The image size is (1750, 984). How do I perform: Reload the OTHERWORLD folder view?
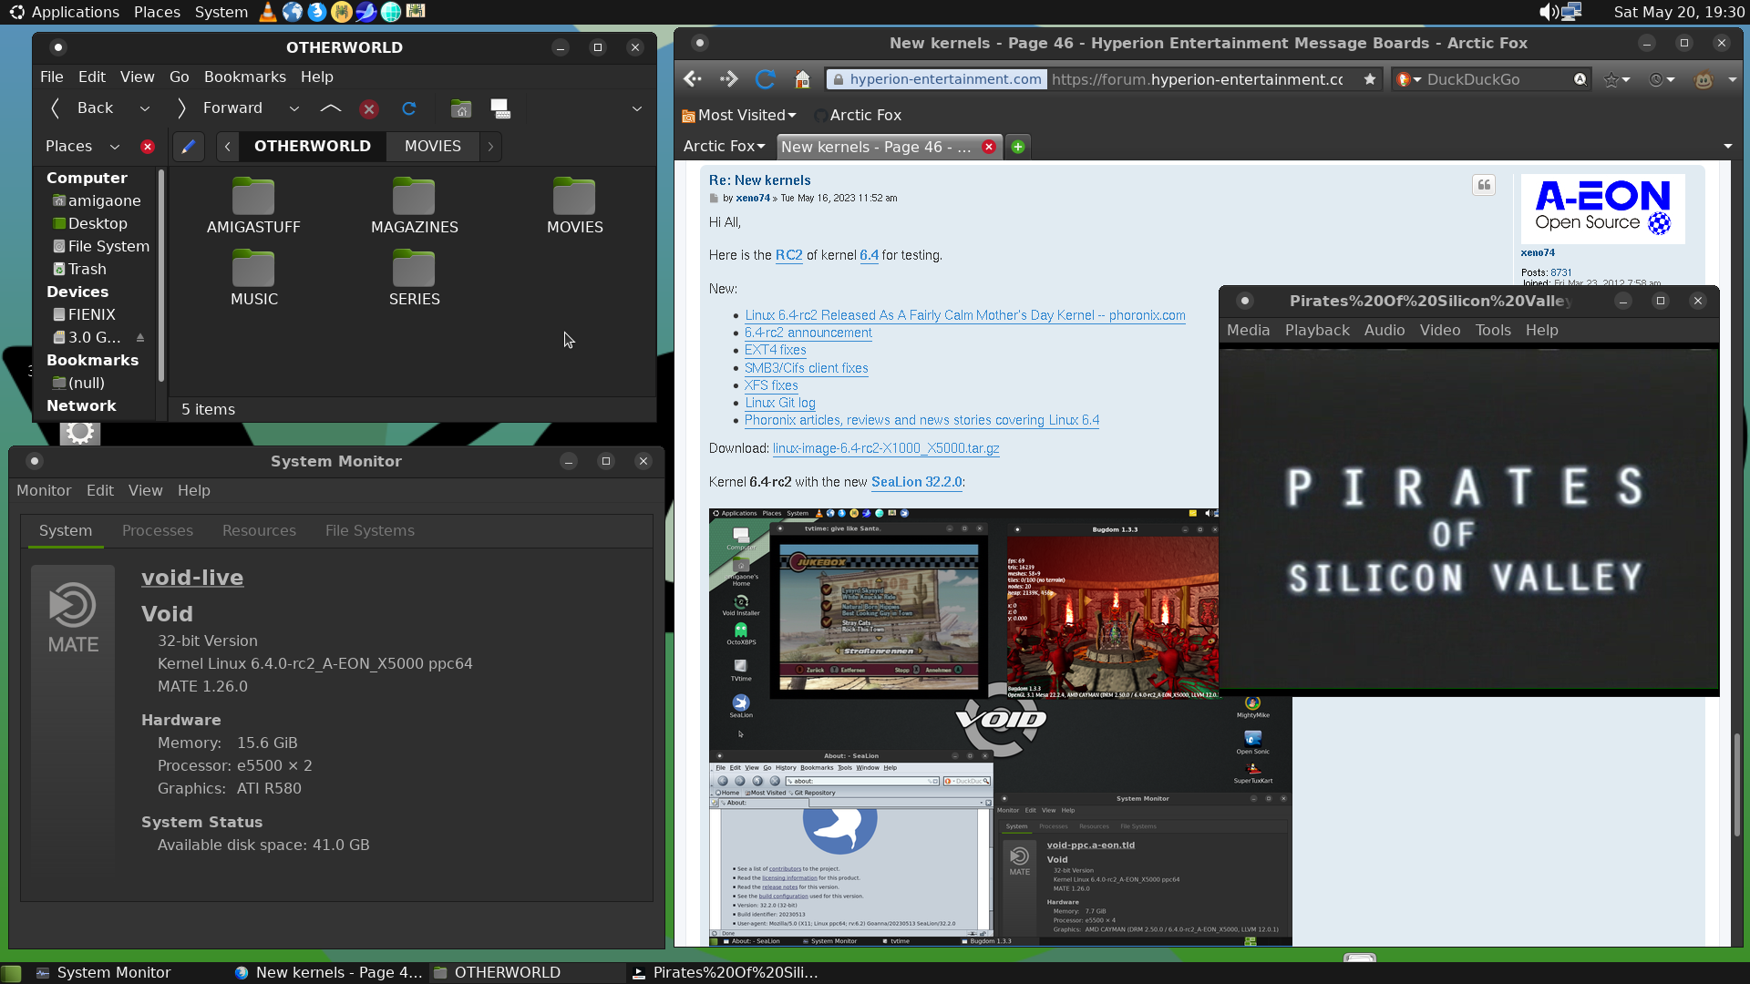click(x=409, y=108)
